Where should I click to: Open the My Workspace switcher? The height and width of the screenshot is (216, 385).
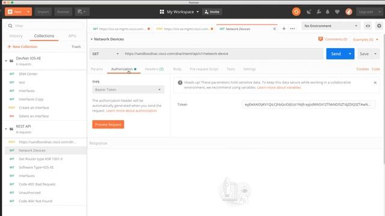click(179, 12)
